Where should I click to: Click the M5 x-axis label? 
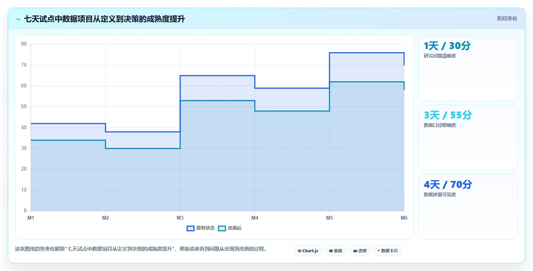[329, 218]
